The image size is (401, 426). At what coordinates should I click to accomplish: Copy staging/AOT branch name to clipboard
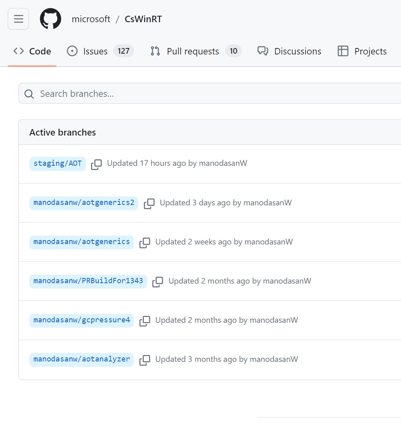[96, 164]
